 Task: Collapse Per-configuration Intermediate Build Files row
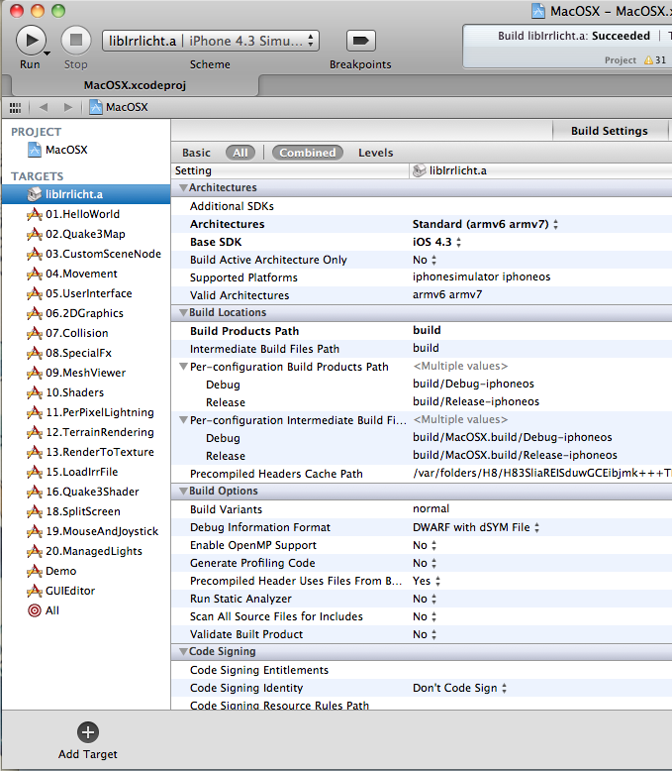tap(183, 420)
